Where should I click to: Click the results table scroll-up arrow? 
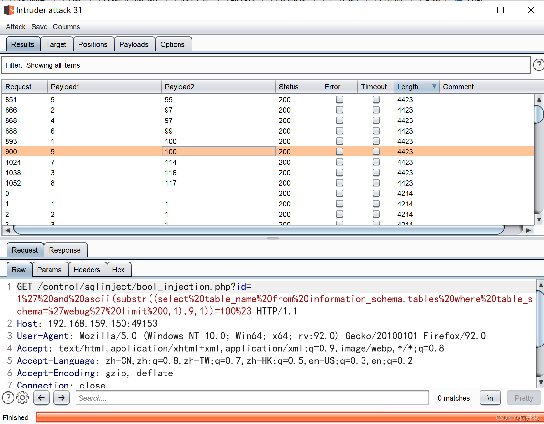(x=539, y=99)
